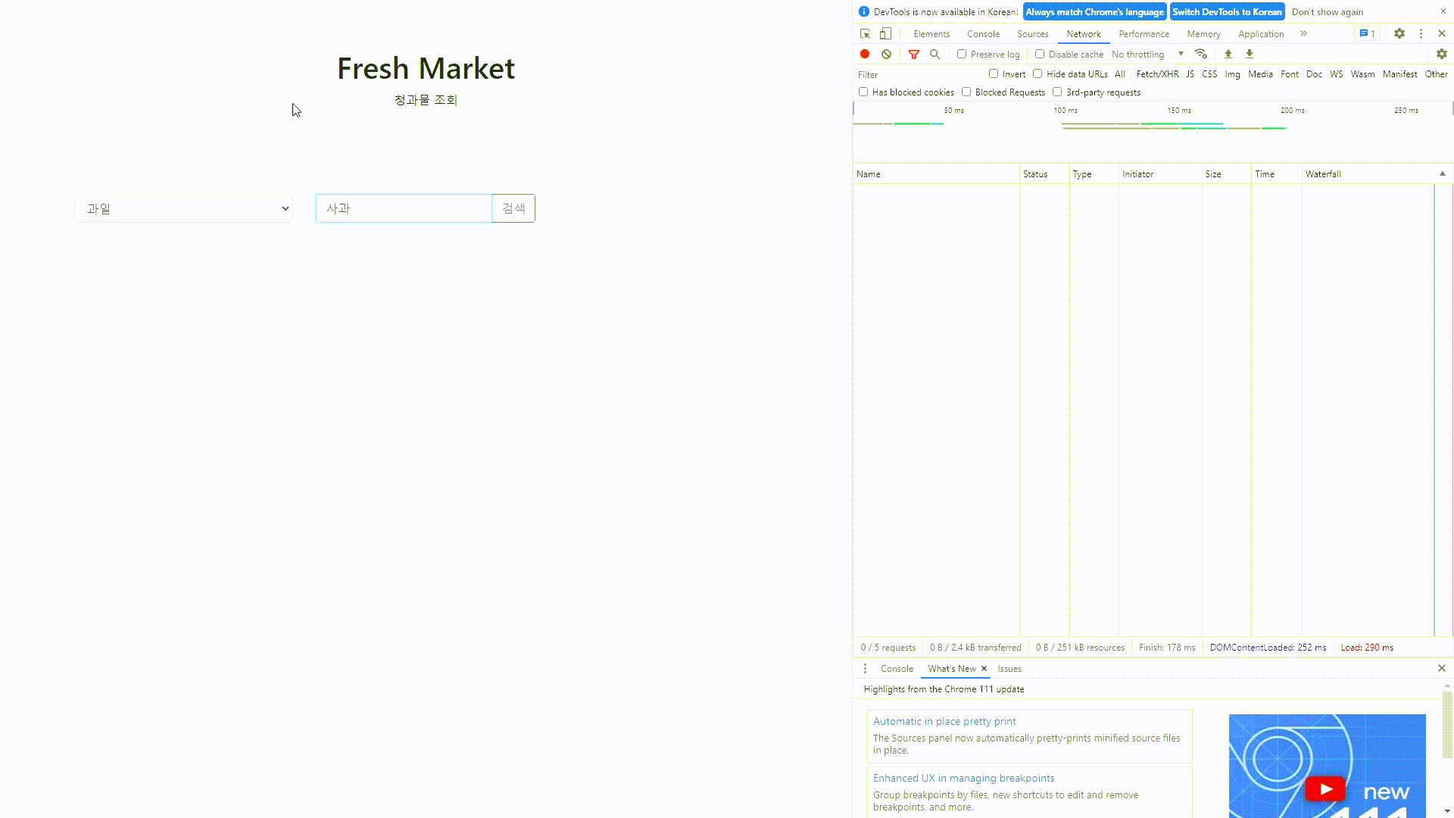The image size is (1454, 818).
Task: Select the Inspect element tool
Action: click(x=864, y=33)
